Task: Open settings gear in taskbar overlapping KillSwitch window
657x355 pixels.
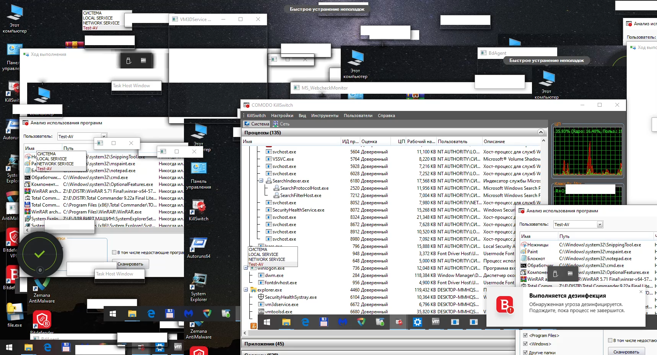Action: (417, 322)
